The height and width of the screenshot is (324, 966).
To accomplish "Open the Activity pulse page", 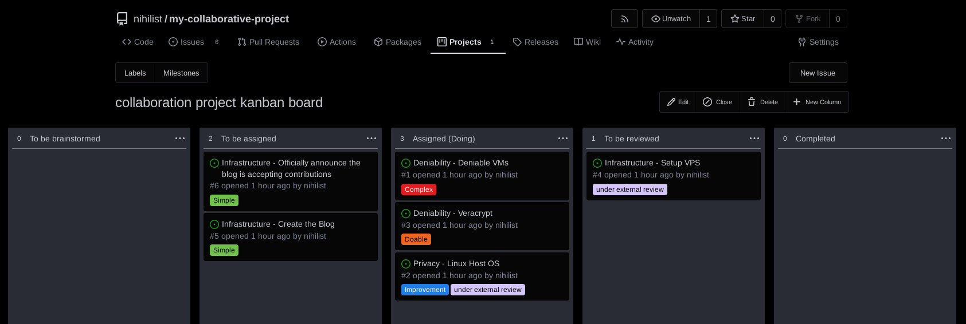I will (x=635, y=42).
